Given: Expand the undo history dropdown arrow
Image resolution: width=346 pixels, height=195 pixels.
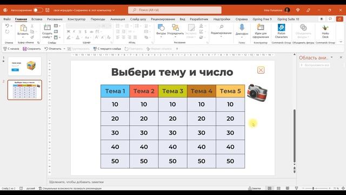Looking at the screenshot, I should 11,26.
